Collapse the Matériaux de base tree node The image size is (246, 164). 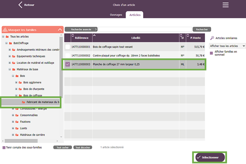click(x=9, y=69)
